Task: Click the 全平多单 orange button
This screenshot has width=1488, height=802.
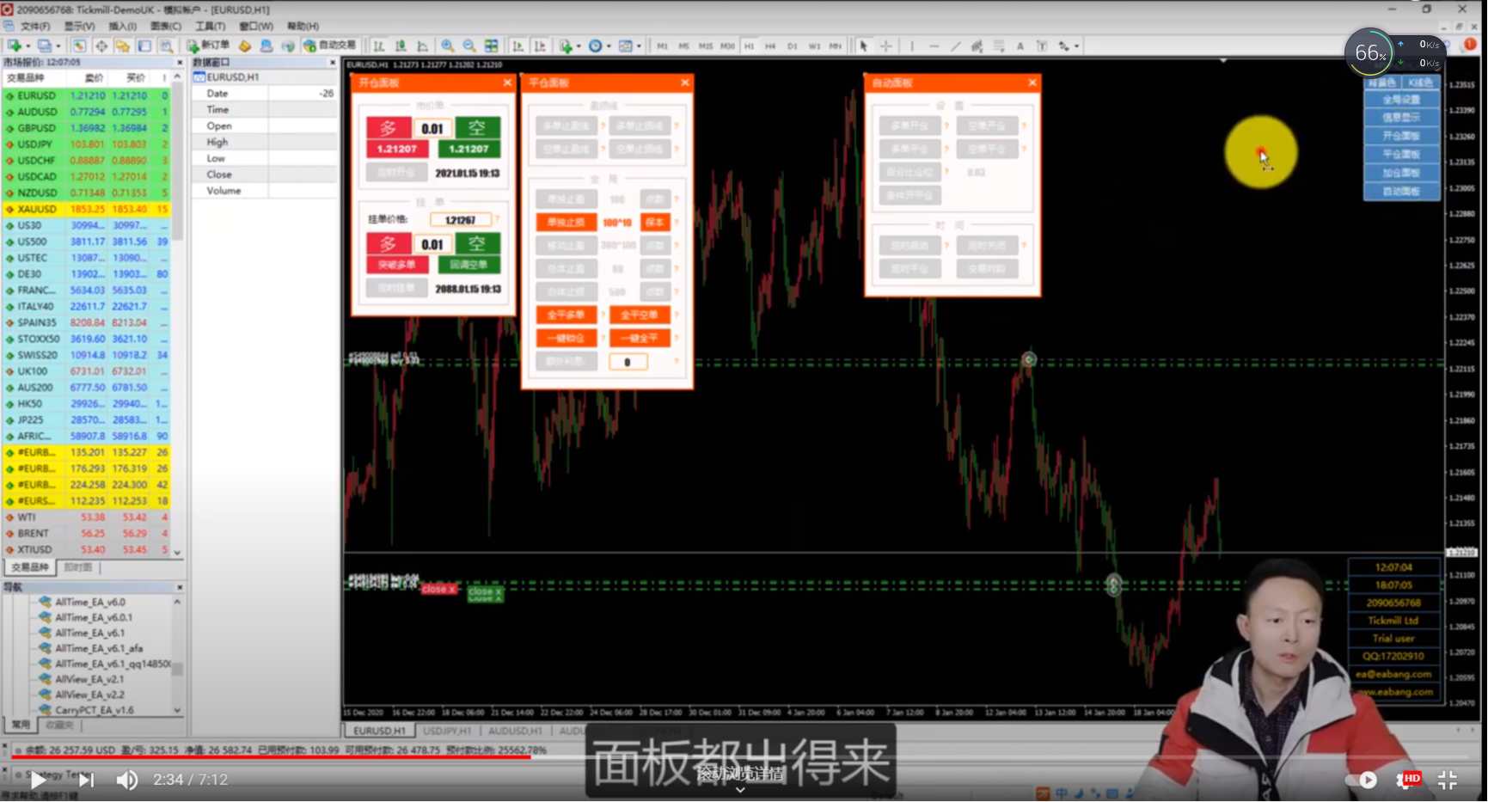Action: [566, 315]
